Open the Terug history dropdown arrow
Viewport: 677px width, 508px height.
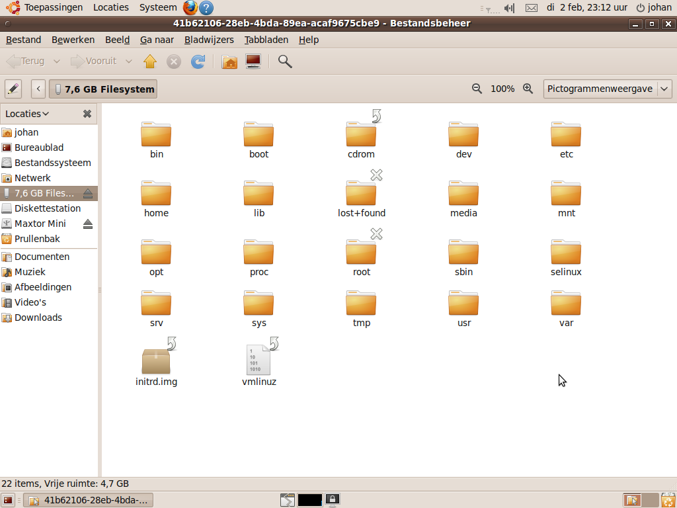click(x=56, y=62)
